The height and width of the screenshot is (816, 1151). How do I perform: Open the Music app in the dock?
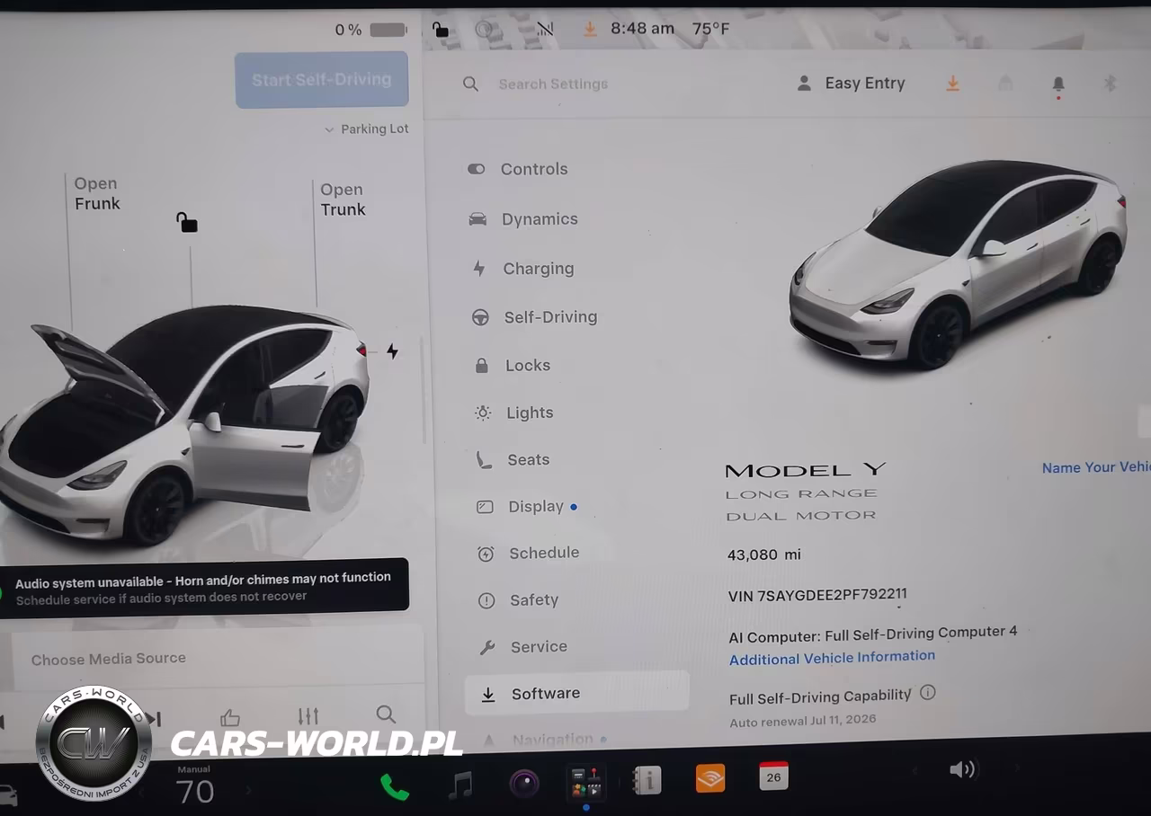coord(460,785)
